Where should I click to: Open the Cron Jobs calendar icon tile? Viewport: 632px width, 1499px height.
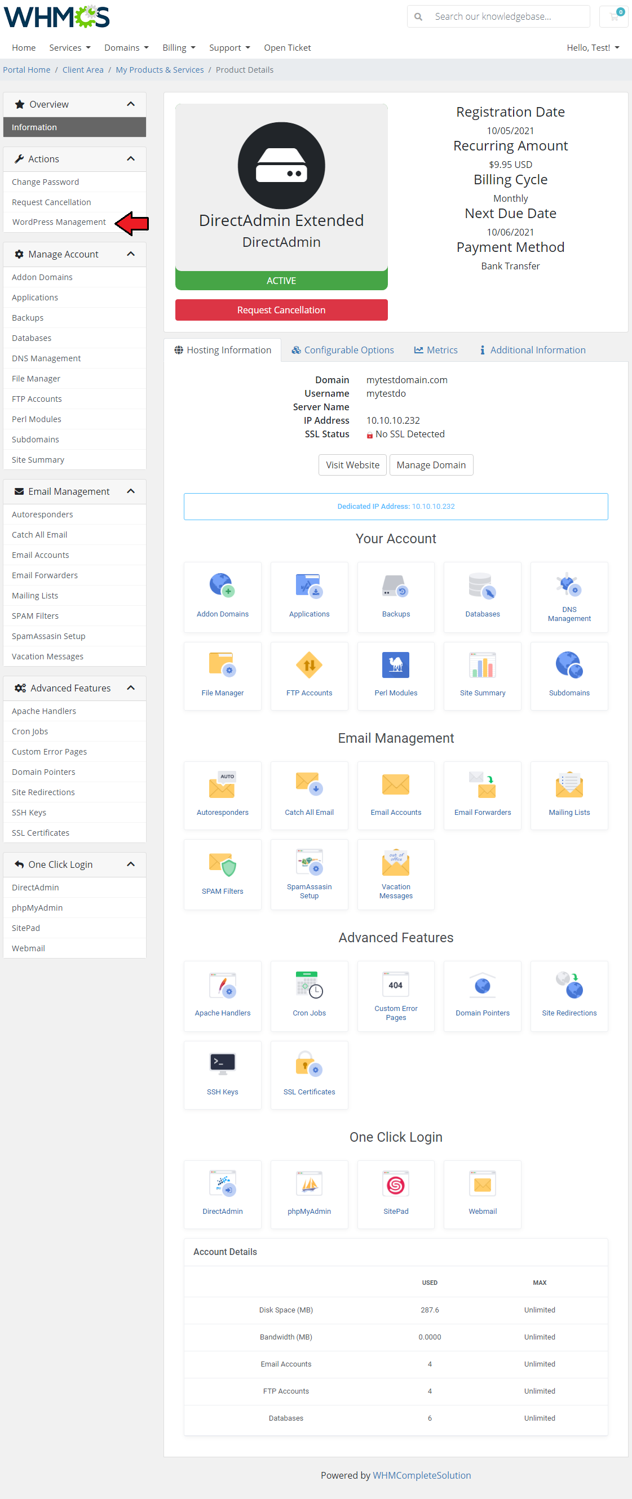point(309,996)
